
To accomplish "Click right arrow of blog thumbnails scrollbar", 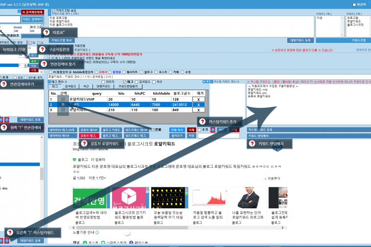I will [x=282, y=227].
